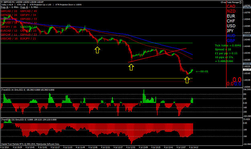Screen dimensions: 251x149
Task: Click the GBPCAD / 33 entry
Action: [9, 11]
